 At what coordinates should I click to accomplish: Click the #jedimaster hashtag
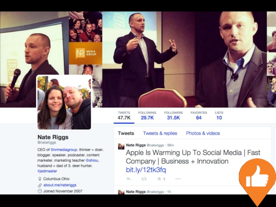tap(47, 171)
